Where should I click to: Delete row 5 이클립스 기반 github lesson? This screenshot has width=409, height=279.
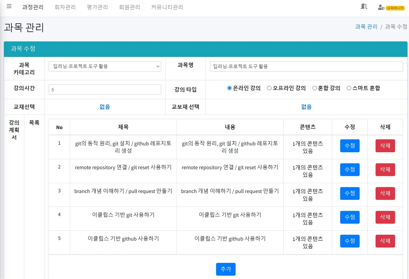[x=385, y=241]
